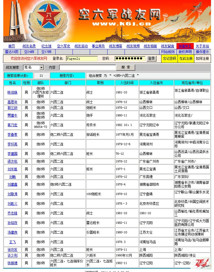214x272 pixels.
Task: Select the 雷达33团 sub-link
Action: (11, 52)
